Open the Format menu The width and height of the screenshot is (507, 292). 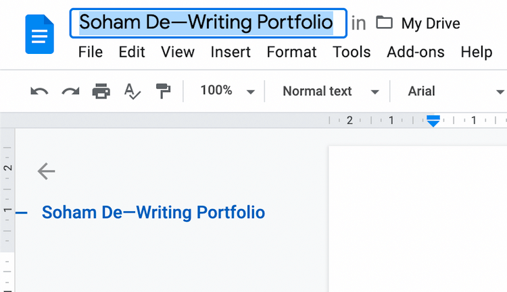click(x=291, y=52)
